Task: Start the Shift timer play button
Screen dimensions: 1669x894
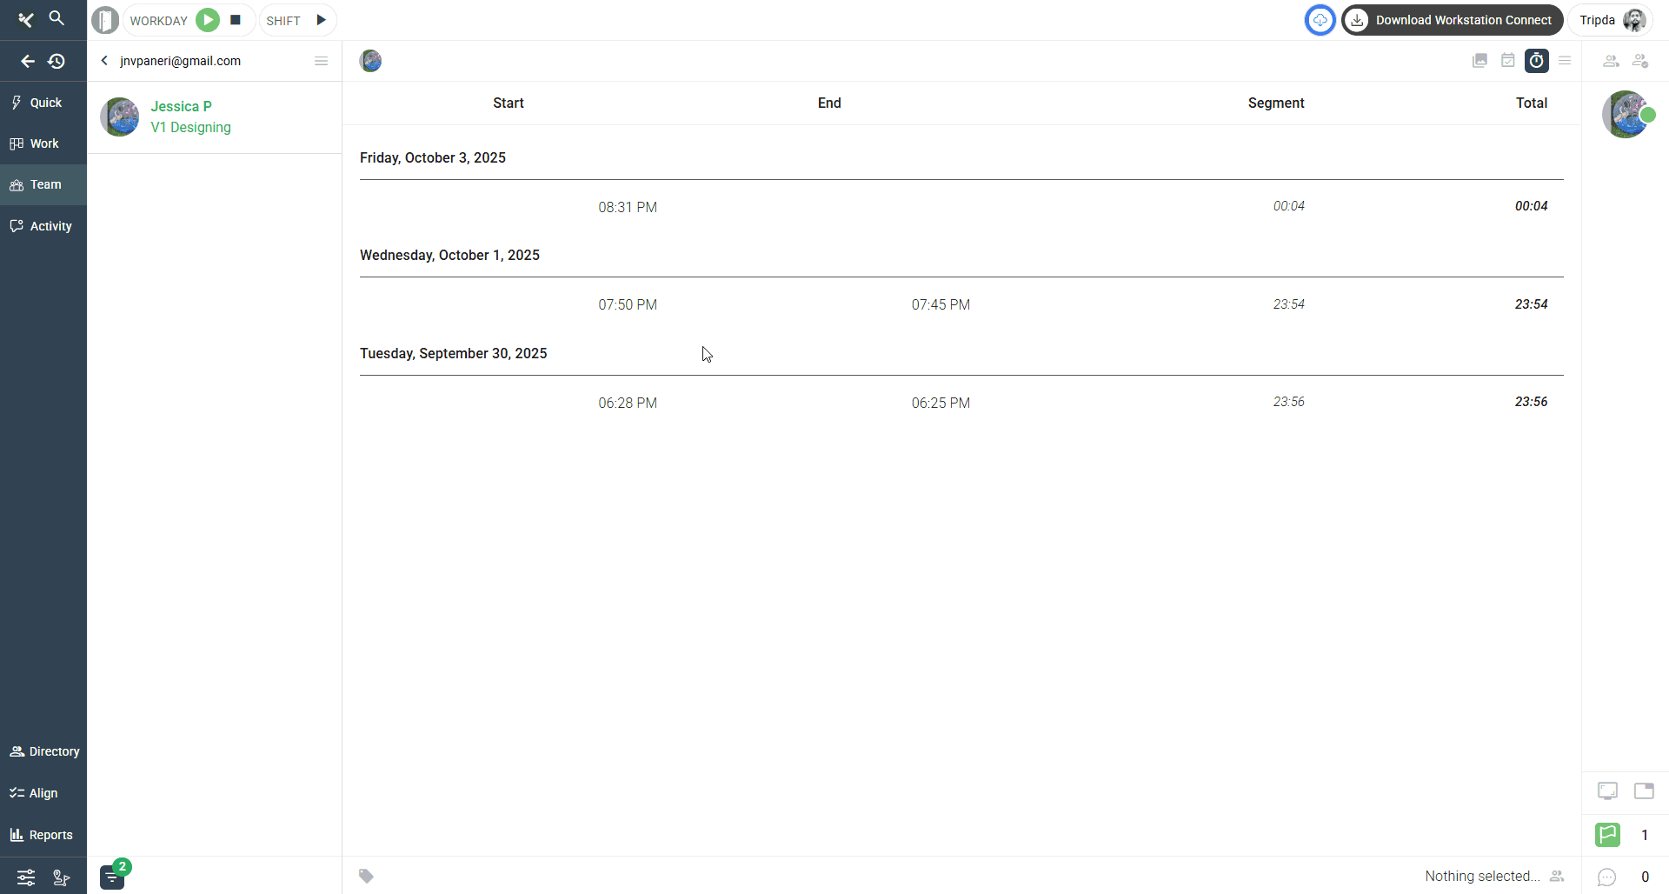Action: click(321, 20)
